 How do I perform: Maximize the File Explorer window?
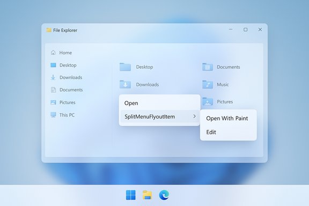245,30
